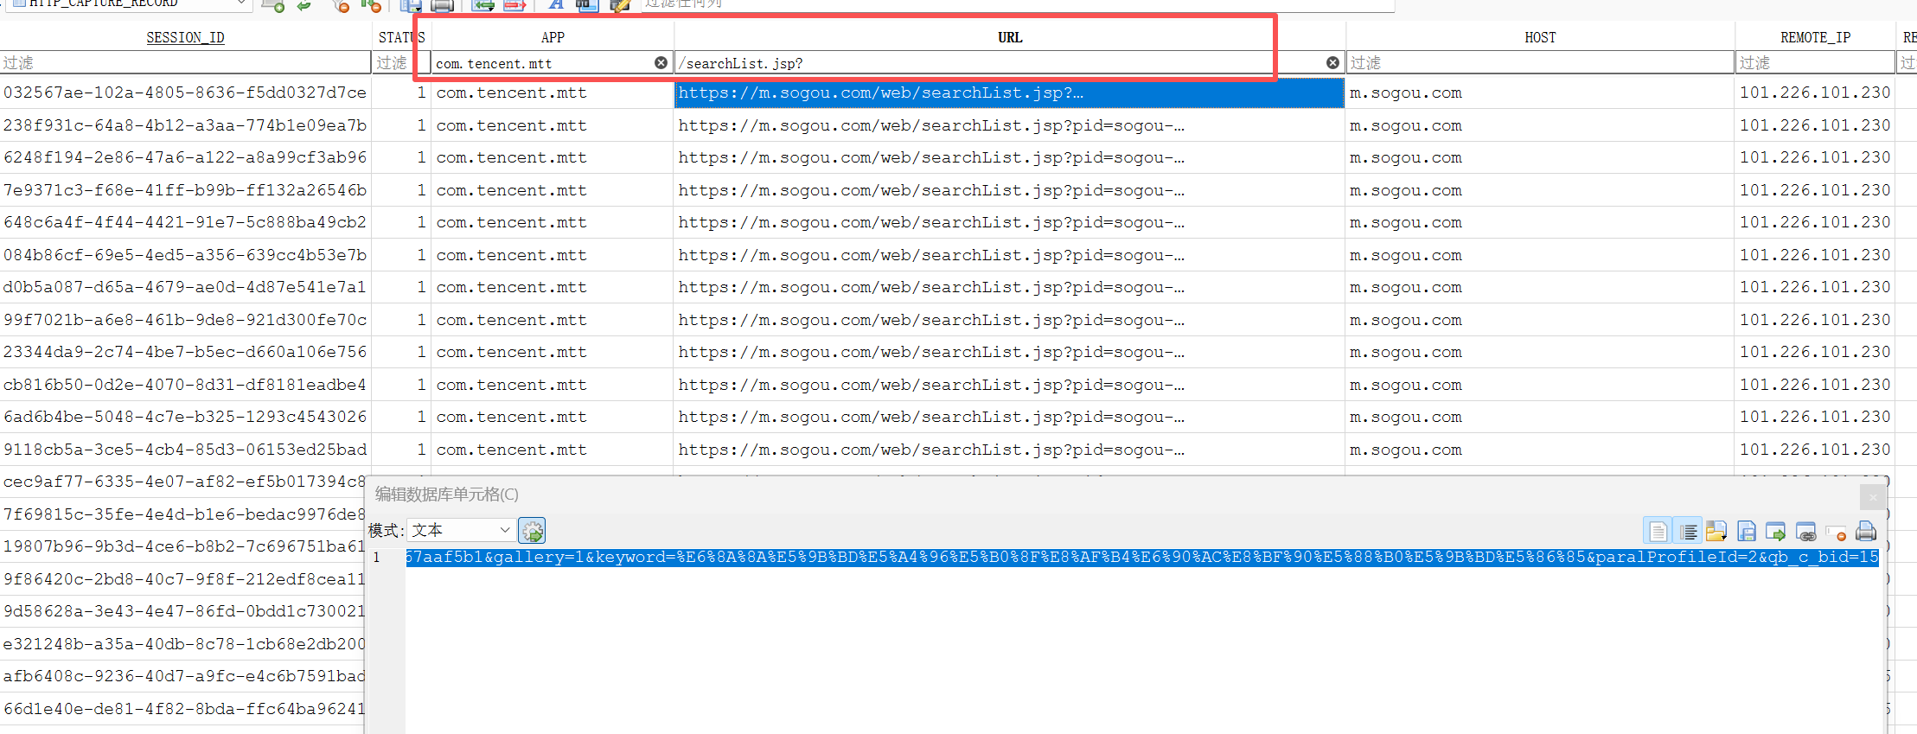Click the URL cell in row 648c6a4f
Viewport: 1917px width, 734px height.
(x=1009, y=222)
